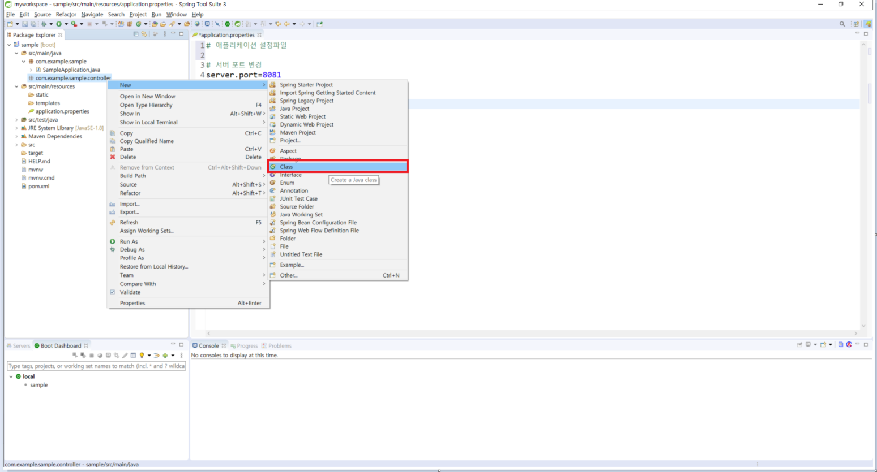The height and width of the screenshot is (472, 877).
Task: Click the New Java Class icon in the toolbar
Action: (139, 24)
